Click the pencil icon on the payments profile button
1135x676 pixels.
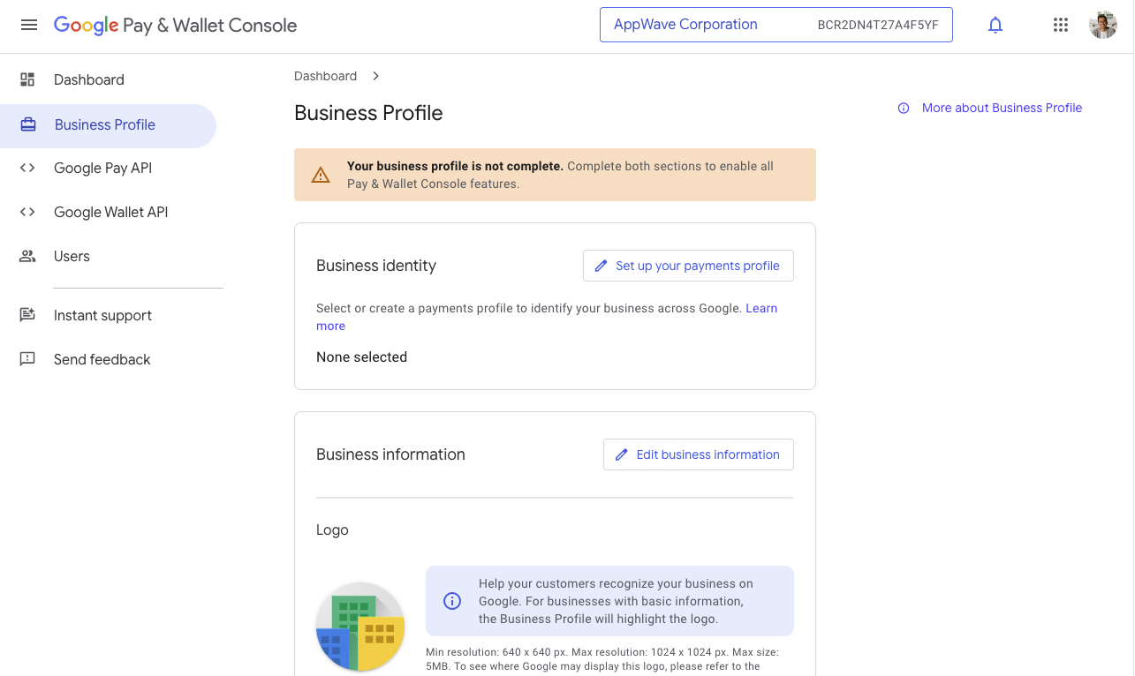602,266
